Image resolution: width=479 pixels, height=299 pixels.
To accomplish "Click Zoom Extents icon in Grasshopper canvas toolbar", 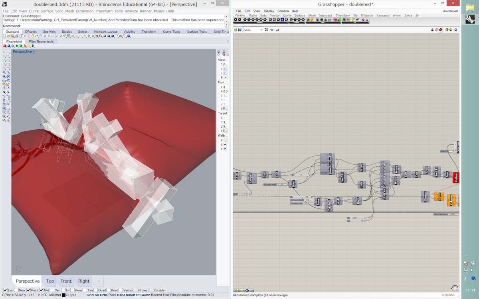I will [x=266, y=30].
